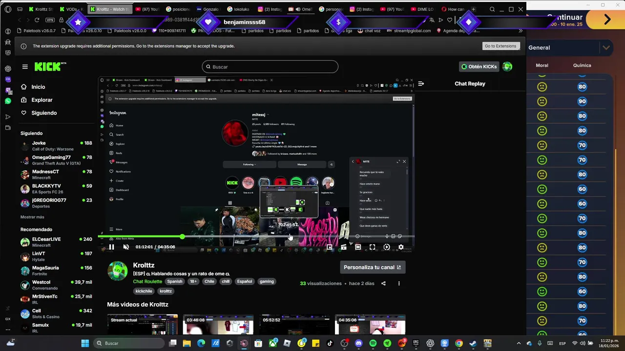Screen dimensions: 625x351
Task: Open the Stream actual video thumbnail
Action: (143, 324)
